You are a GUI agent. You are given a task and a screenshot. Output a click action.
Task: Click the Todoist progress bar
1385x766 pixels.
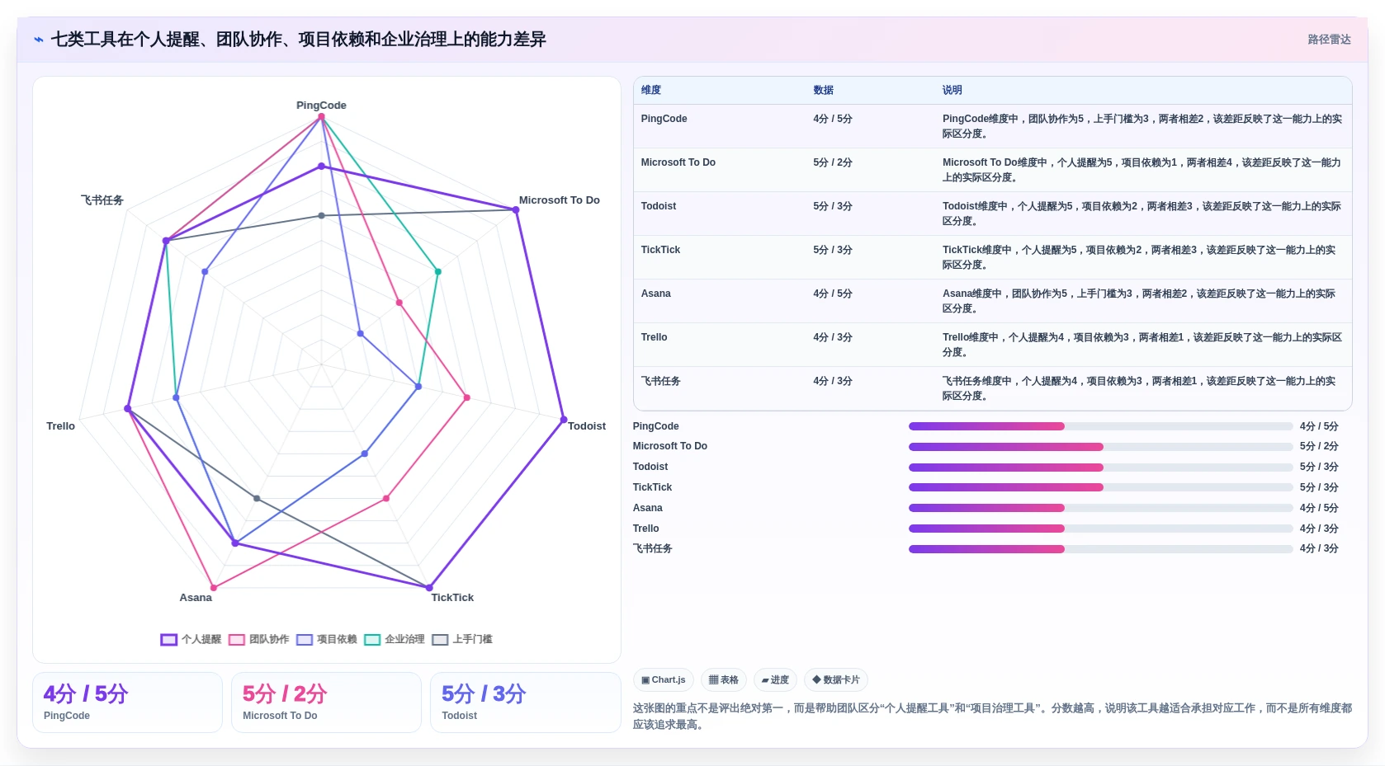[x=1100, y=468]
